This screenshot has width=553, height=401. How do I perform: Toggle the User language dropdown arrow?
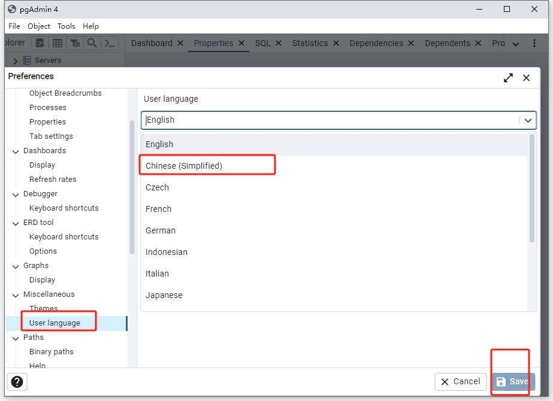pos(528,120)
